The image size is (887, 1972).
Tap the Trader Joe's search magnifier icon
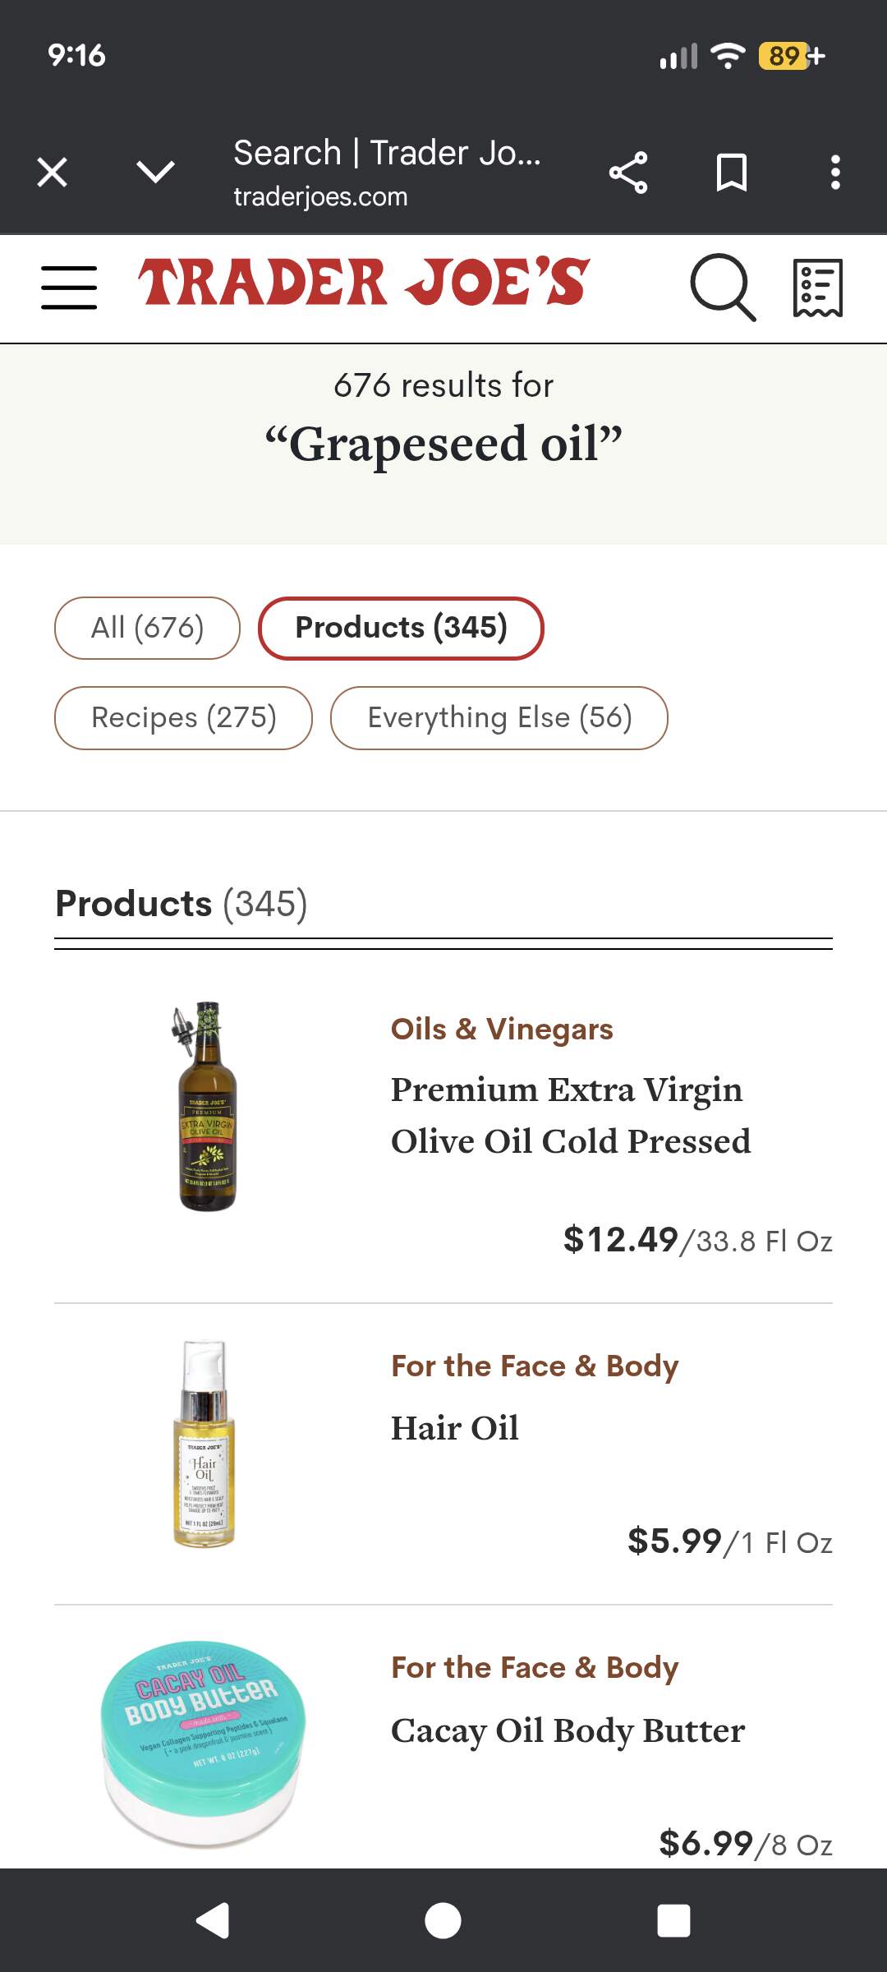(x=721, y=287)
